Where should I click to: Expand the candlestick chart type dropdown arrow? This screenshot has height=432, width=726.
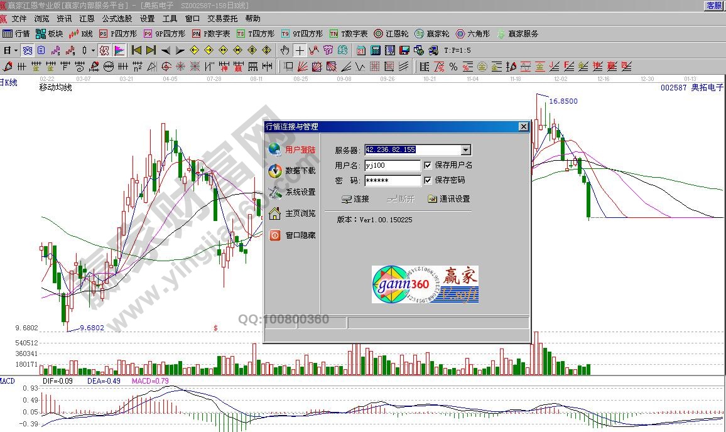93,50
